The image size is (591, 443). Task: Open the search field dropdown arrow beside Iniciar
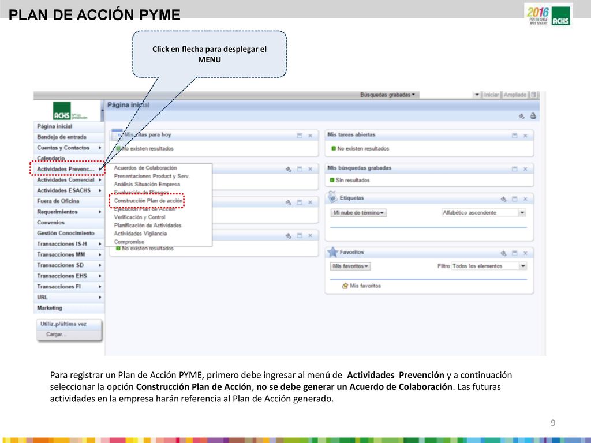(x=477, y=95)
